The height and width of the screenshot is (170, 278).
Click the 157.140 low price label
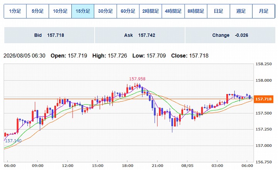13,141
